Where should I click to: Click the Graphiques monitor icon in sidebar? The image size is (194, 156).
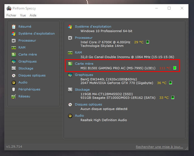point(13,62)
